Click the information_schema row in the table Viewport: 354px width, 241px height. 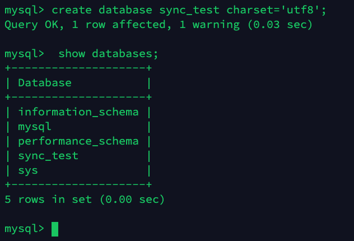[x=78, y=112]
